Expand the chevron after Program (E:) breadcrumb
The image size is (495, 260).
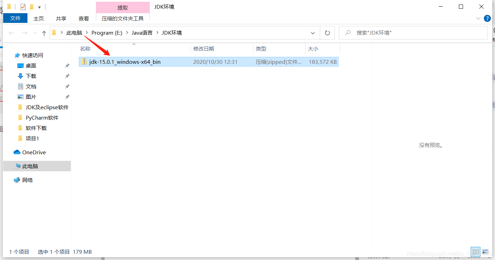(127, 33)
